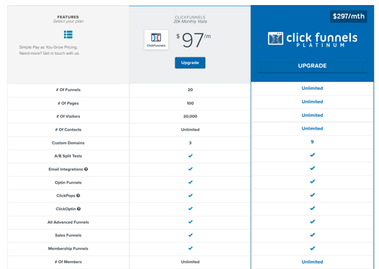Click Unlimited visitors value in Platinum plan
This screenshot has width=379, height=269.
(312, 115)
